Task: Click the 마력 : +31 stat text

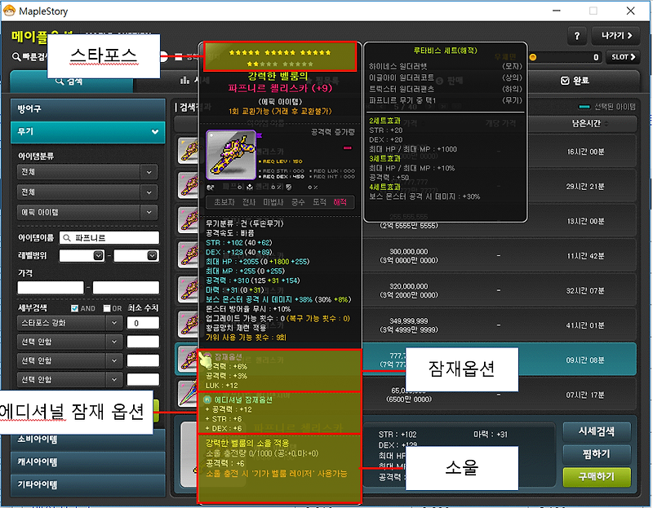Action: (x=491, y=435)
